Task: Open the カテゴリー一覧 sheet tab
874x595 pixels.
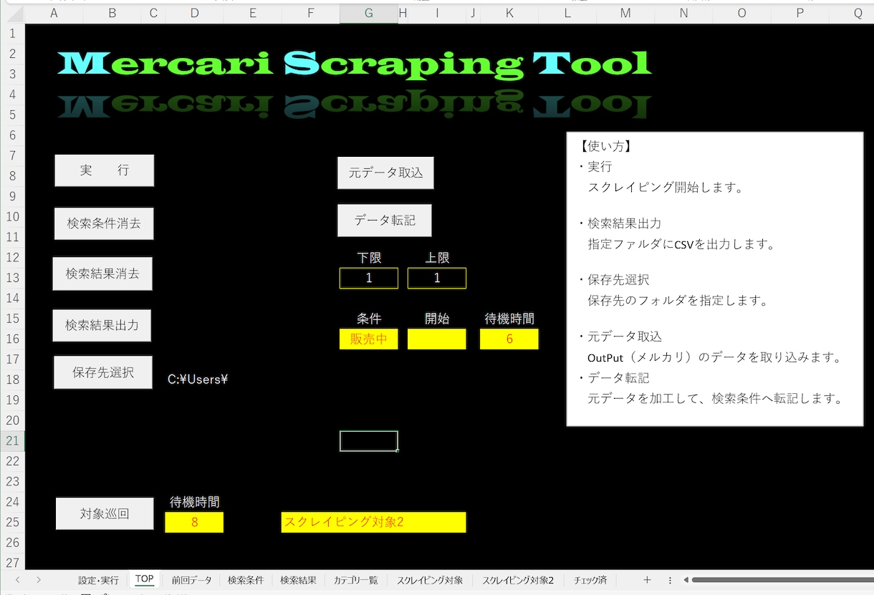Action: [x=355, y=580]
